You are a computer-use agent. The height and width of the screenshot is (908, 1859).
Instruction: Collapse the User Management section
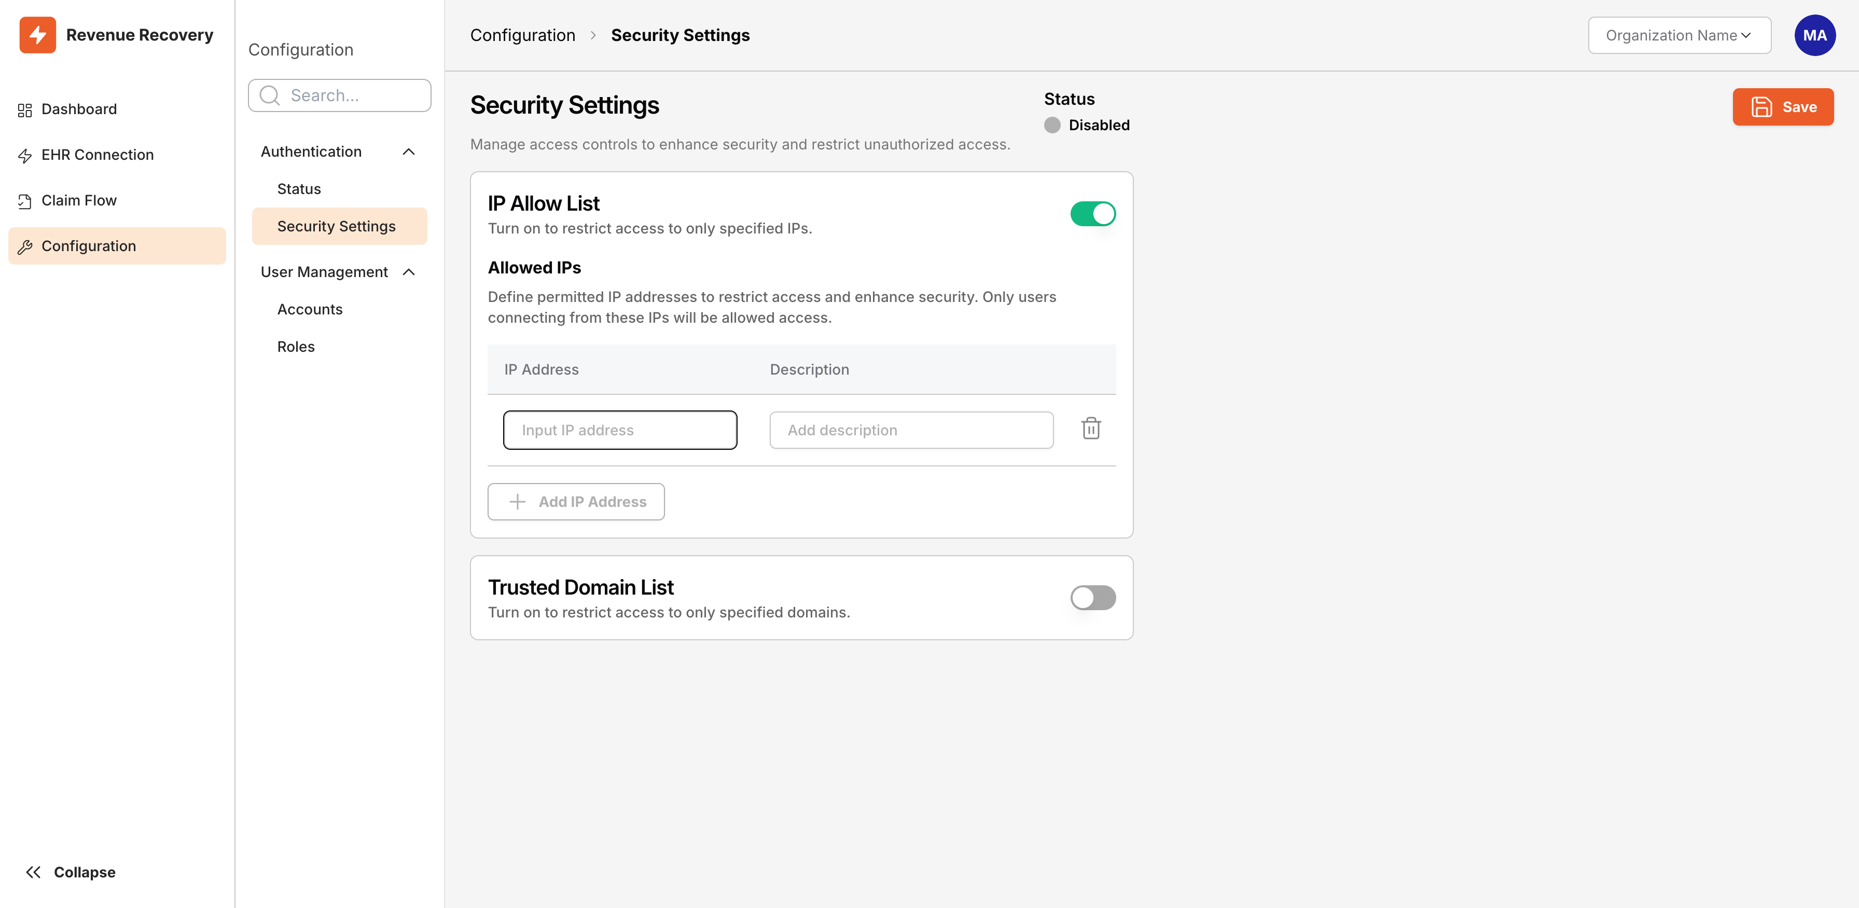[409, 272]
